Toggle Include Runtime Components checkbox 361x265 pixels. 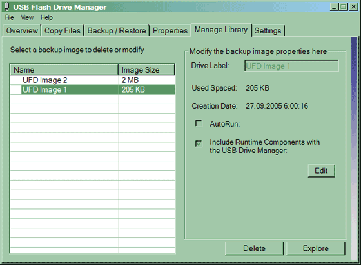point(199,143)
